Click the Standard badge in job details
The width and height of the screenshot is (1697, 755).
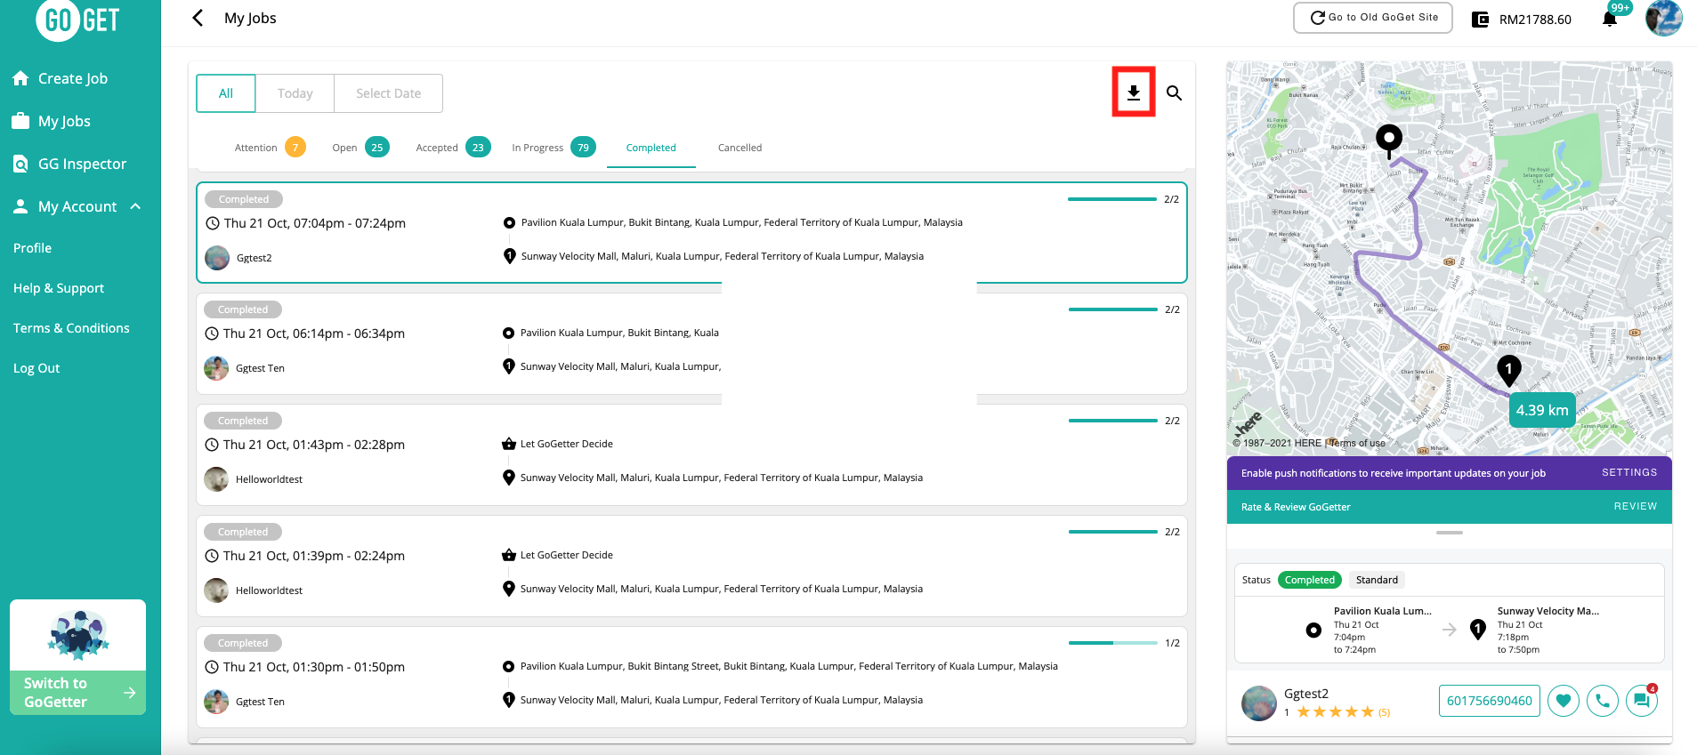[1377, 580]
